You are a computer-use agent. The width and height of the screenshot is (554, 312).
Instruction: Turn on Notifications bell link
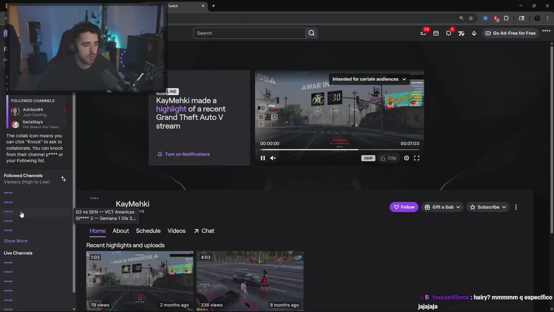184,154
